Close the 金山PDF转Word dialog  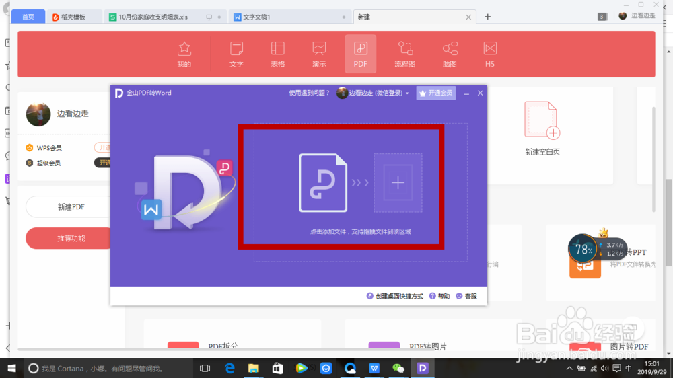(481, 93)
